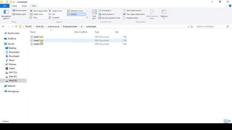This screenshot has width=232, height=130.
Task: Go back to previous folder
Action: 3,26
